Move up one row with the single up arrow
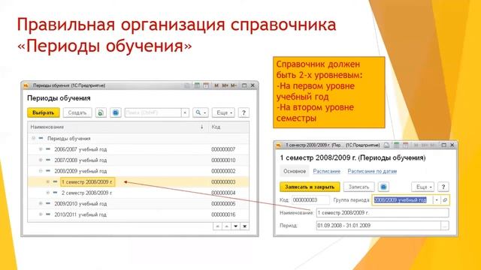The height and width of the screenshot is (270, 481). (x=226, y=226)
